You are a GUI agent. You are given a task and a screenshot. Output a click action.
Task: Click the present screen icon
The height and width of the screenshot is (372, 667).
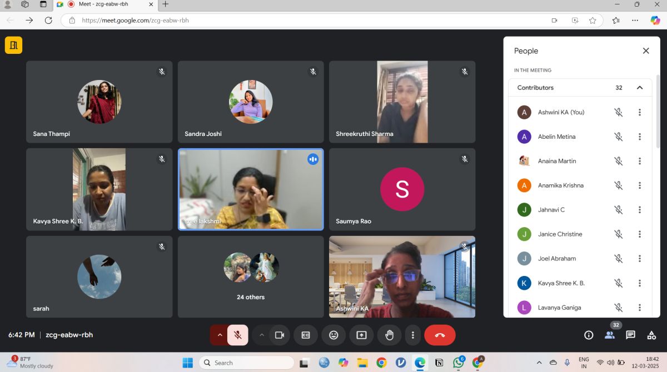tap(361, 335)
